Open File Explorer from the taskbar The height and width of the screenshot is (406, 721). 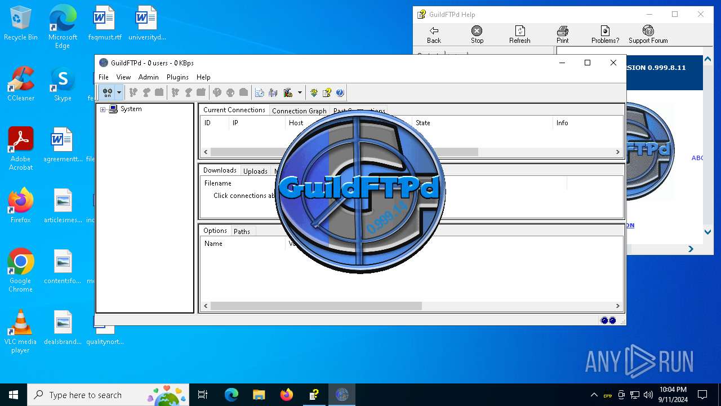[259, 395]
